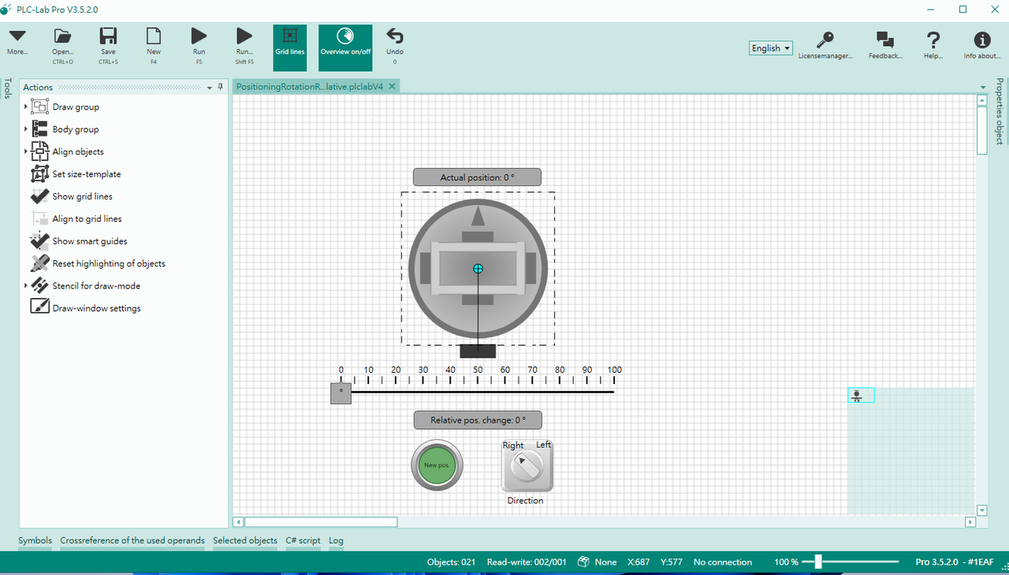
Task: Open the Help question mark icon
Action: (933, 39)
